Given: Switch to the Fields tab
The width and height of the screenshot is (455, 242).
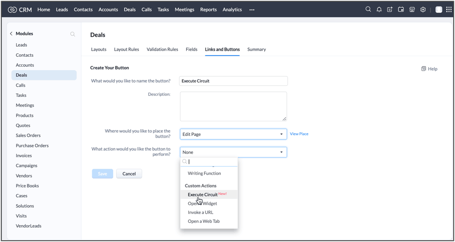Looking at the screenshot, I should (191, 49).
